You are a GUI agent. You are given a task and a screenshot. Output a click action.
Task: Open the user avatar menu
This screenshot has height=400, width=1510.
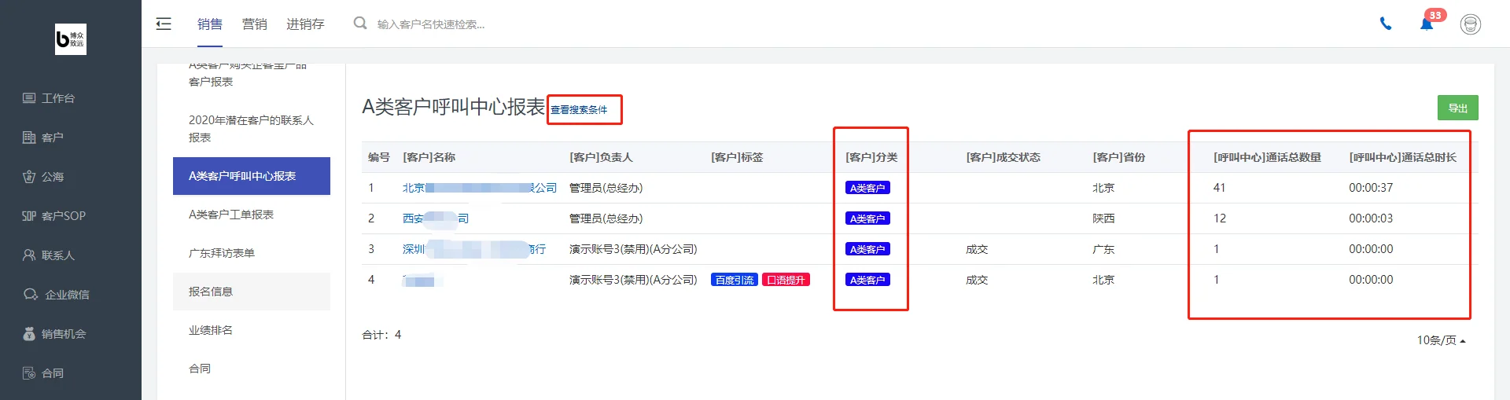pos(1471,24)
